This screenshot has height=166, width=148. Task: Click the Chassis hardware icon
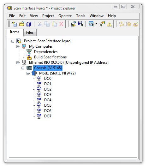[x=29, y=68]
